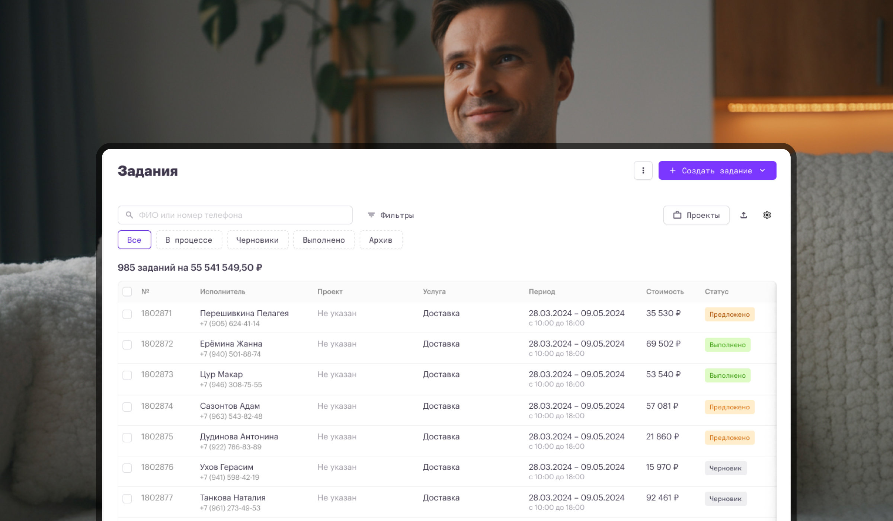Click the search magnifier icon
This screenshot has width=893, height=521.
click(129, 215)
